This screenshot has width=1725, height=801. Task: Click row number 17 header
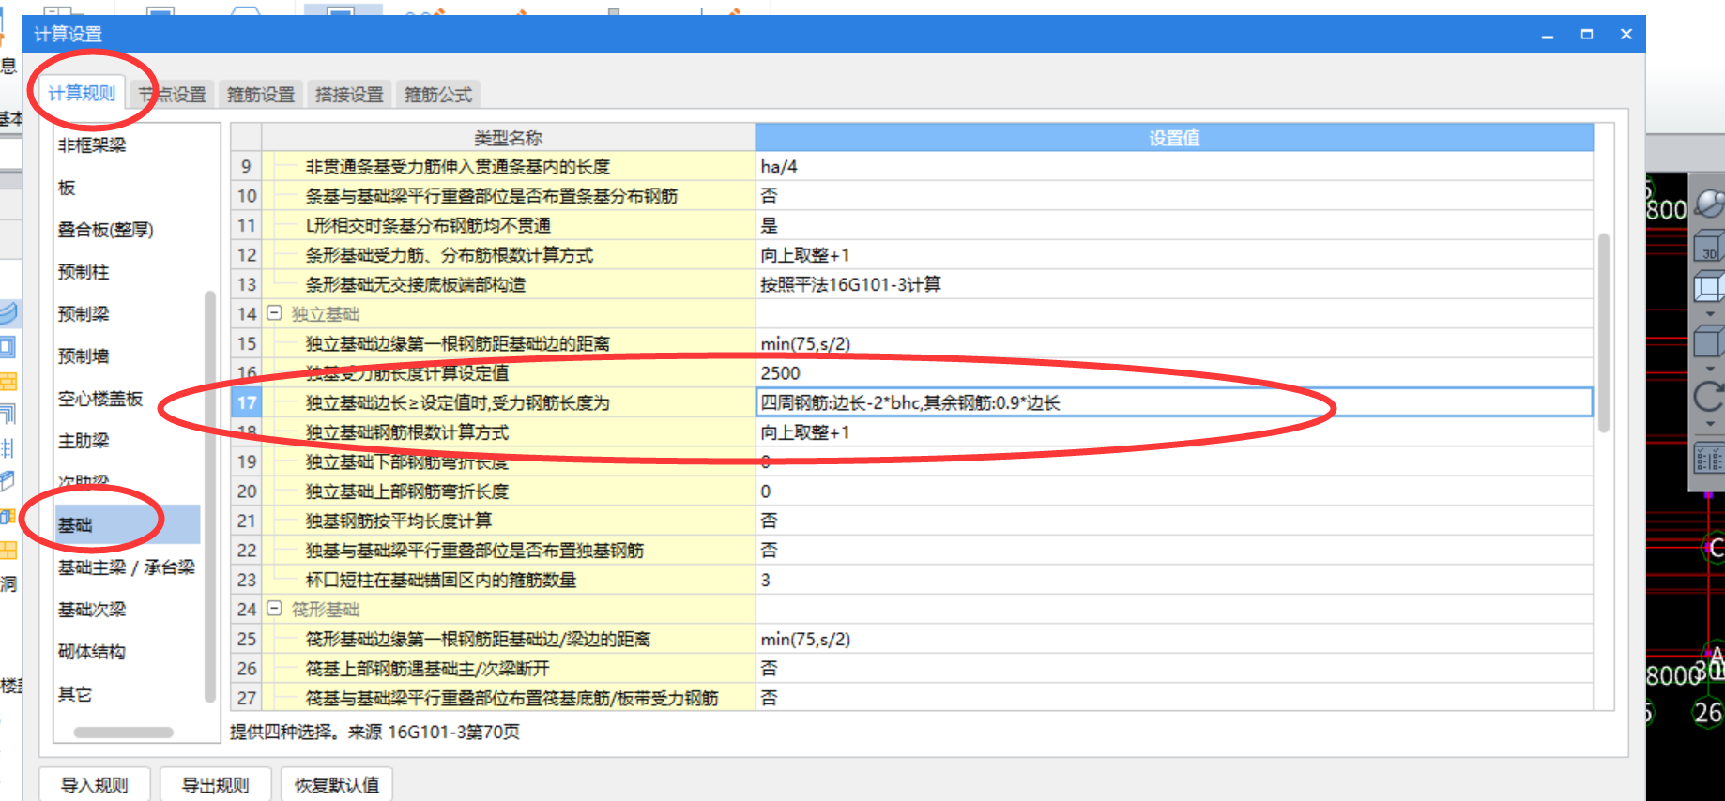pos(246,402)
